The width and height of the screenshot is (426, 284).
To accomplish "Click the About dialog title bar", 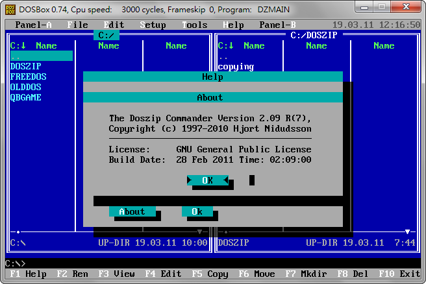I will [x=213, y=97].
